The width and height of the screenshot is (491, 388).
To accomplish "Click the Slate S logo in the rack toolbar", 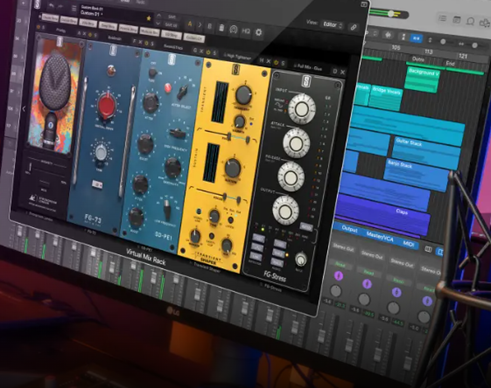I will (x=37, y=4).
